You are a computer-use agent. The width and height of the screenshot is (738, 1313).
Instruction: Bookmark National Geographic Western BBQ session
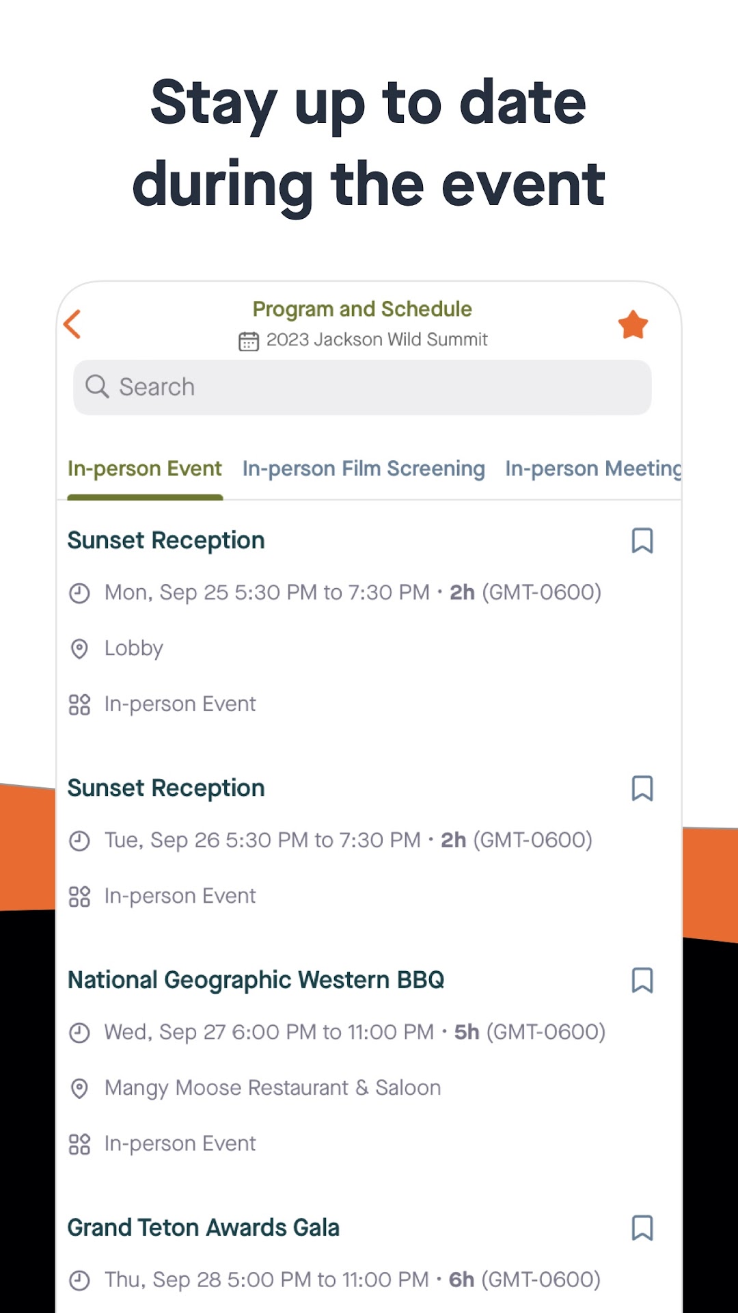tap(642, 980)
